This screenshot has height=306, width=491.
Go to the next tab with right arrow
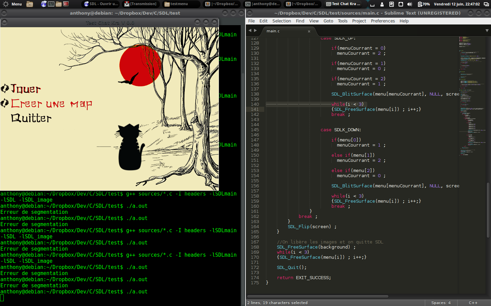255,31
